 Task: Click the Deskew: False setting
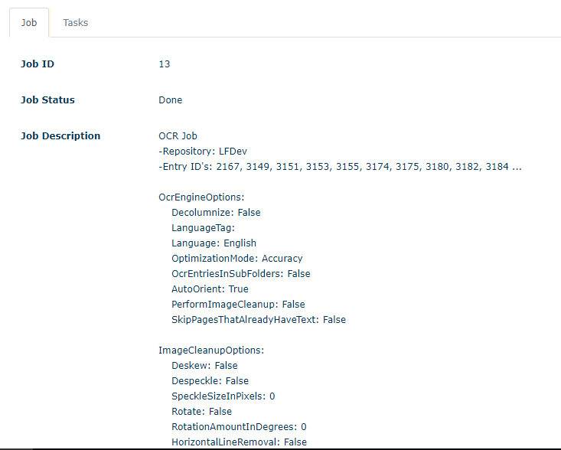coord(204,366)
